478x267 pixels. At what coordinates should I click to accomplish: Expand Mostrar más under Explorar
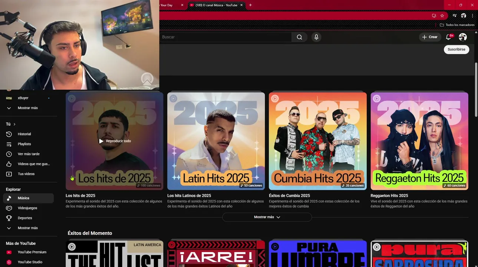point(28,228)
